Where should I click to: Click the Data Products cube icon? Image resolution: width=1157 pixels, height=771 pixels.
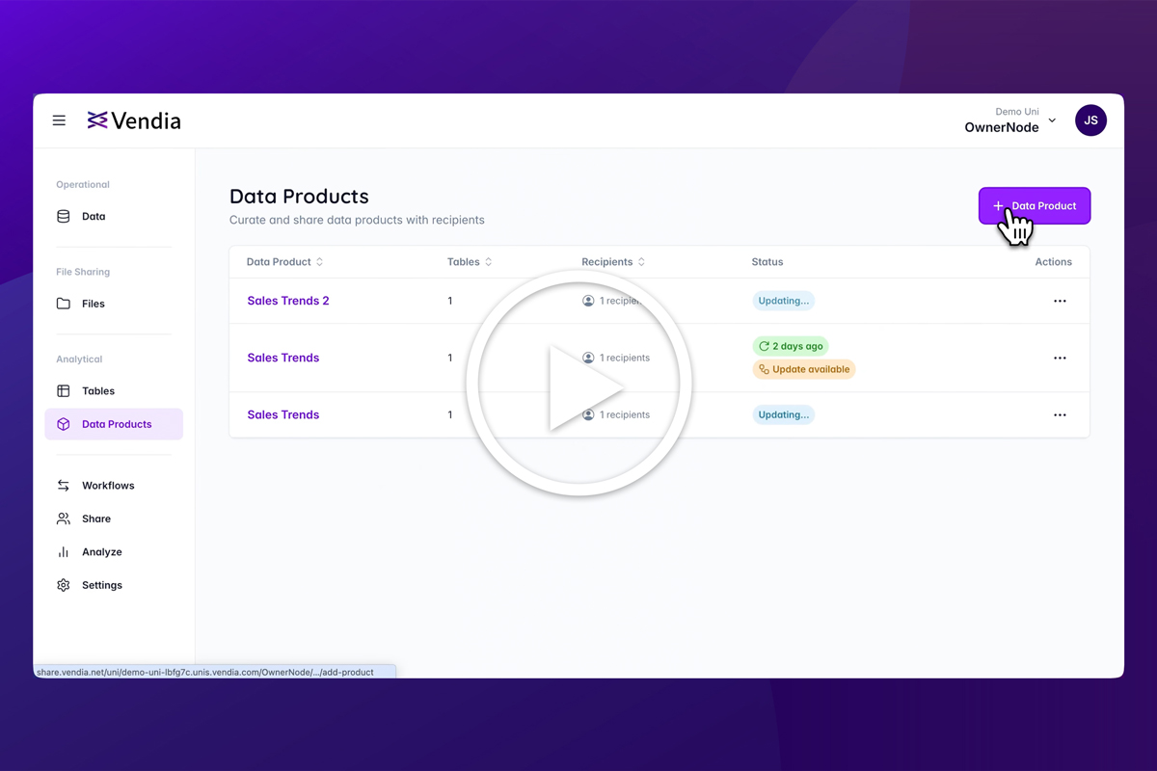pyautogui.click(x=64, y=424)
